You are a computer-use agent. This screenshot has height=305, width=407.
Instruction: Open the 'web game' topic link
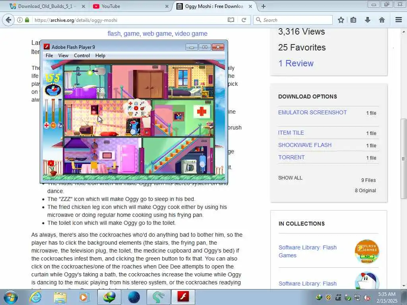click(157, 33)
